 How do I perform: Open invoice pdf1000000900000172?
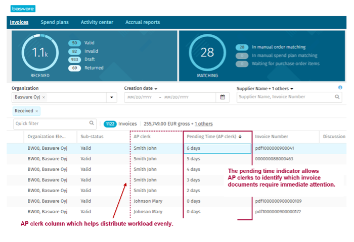(x=278, y=212)
